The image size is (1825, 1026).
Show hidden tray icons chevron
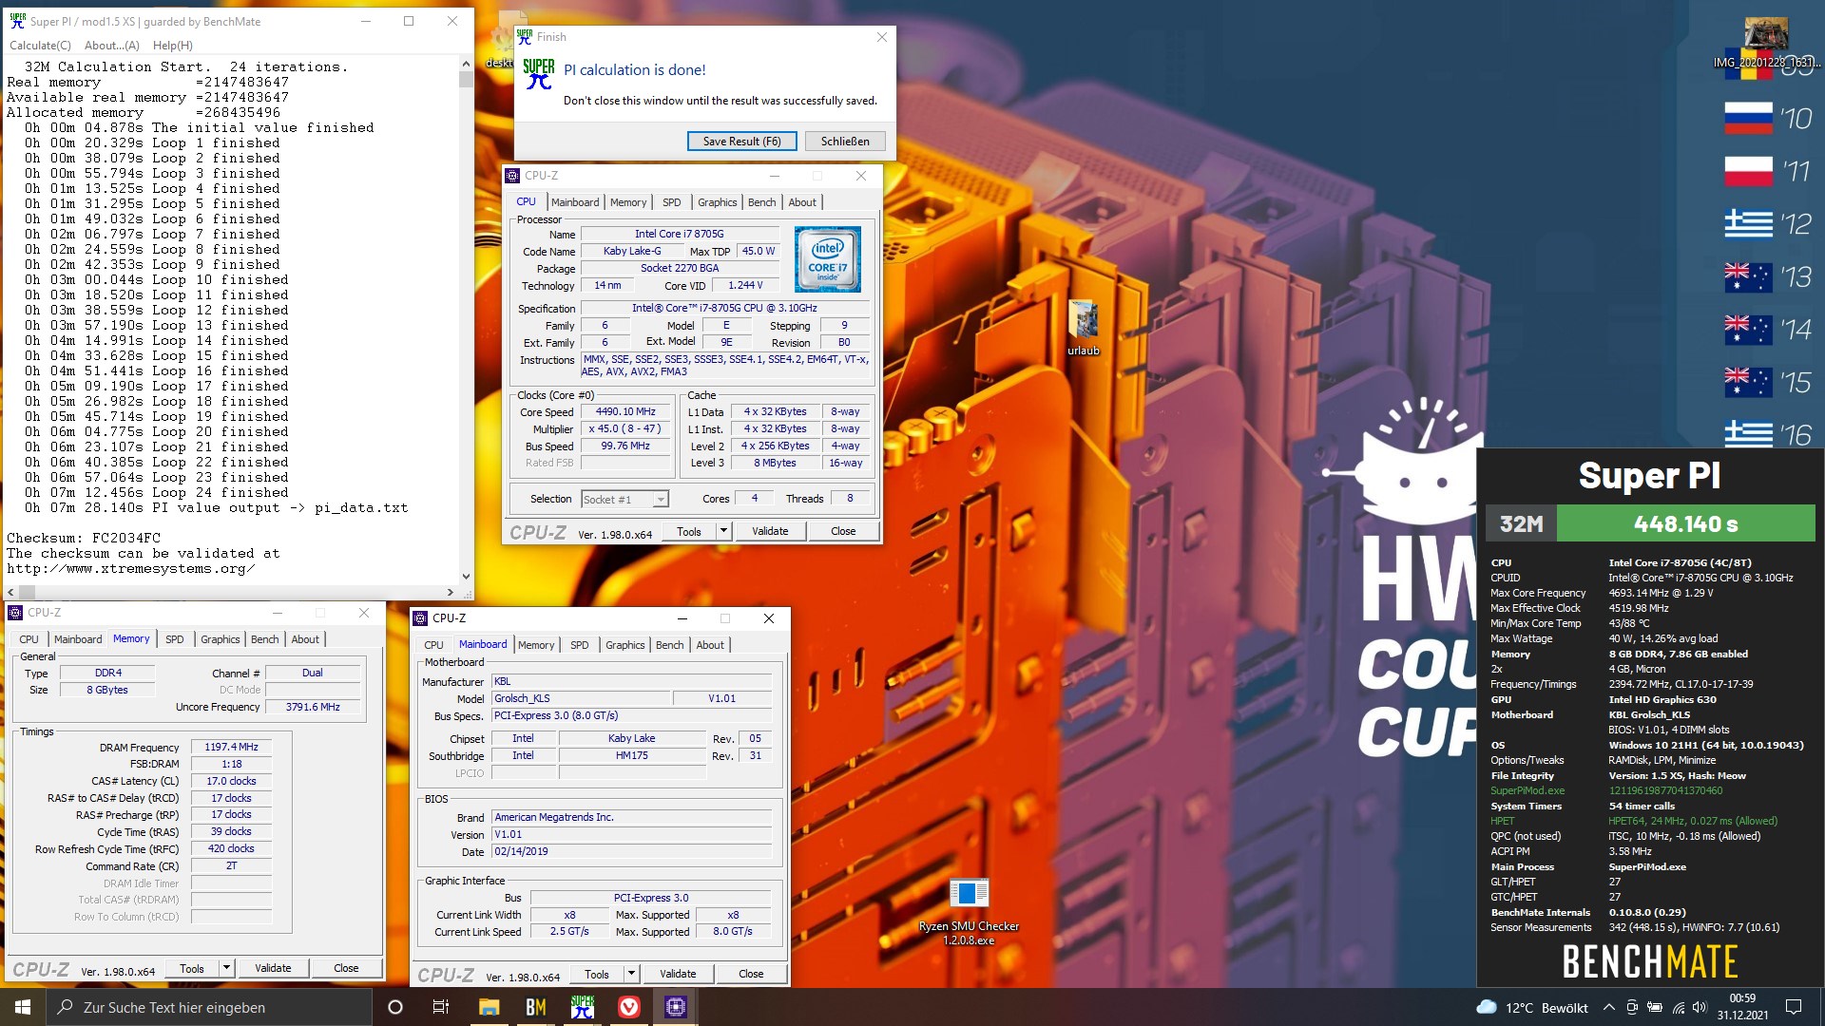coord(1608,1008)
